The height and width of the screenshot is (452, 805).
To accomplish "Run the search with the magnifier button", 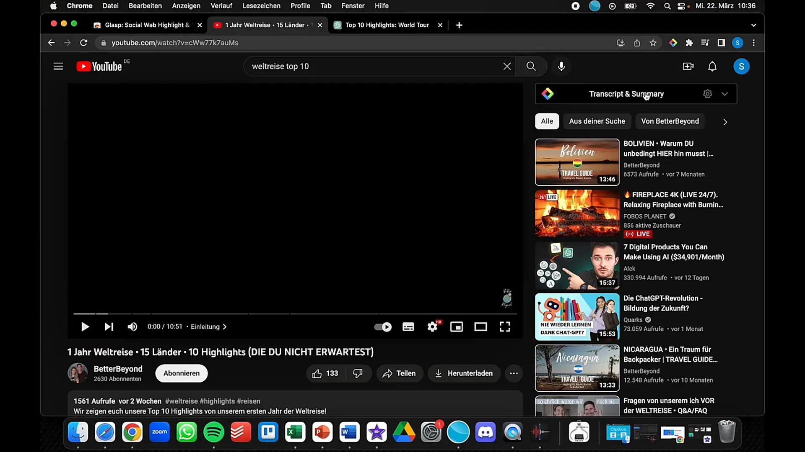I will point(531,67).
